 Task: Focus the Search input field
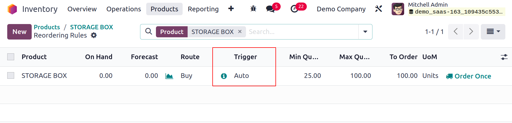(x=302, y=32)
